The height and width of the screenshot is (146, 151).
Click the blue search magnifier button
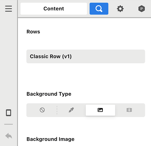99,8
